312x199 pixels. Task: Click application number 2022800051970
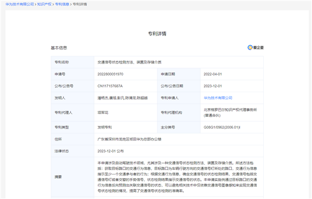point(110,74)
